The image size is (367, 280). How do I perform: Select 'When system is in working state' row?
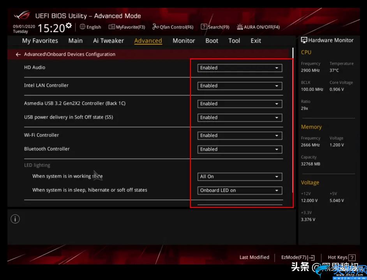[x=67, y=176]
